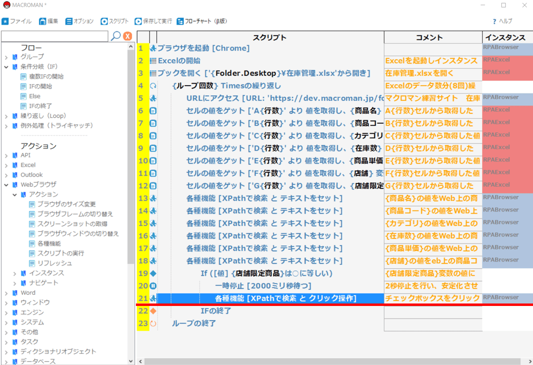Click blue diamond If icon row 19
Image resolution: width=533 pixels, height=365 pixels.
tap(153, 273)
